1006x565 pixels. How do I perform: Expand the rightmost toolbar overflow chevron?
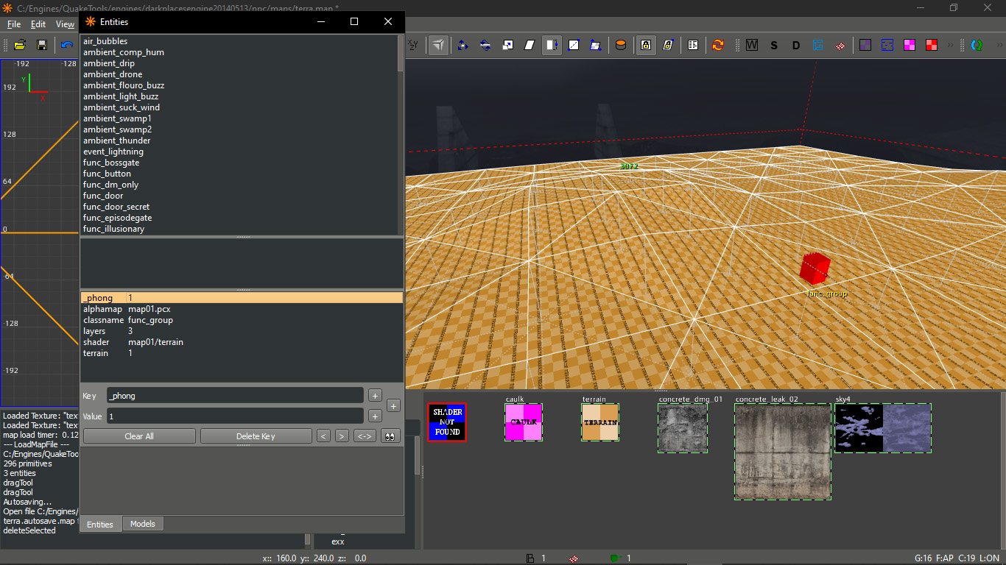999,45
